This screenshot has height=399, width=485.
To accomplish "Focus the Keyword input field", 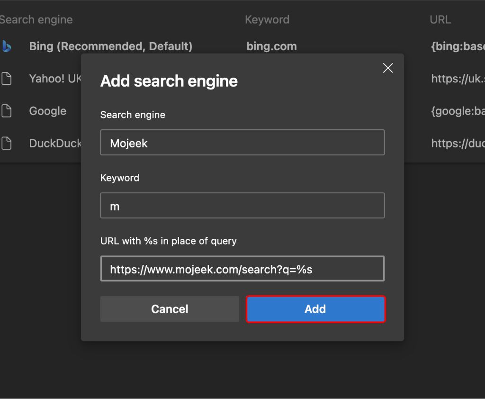I will point(242,206).
